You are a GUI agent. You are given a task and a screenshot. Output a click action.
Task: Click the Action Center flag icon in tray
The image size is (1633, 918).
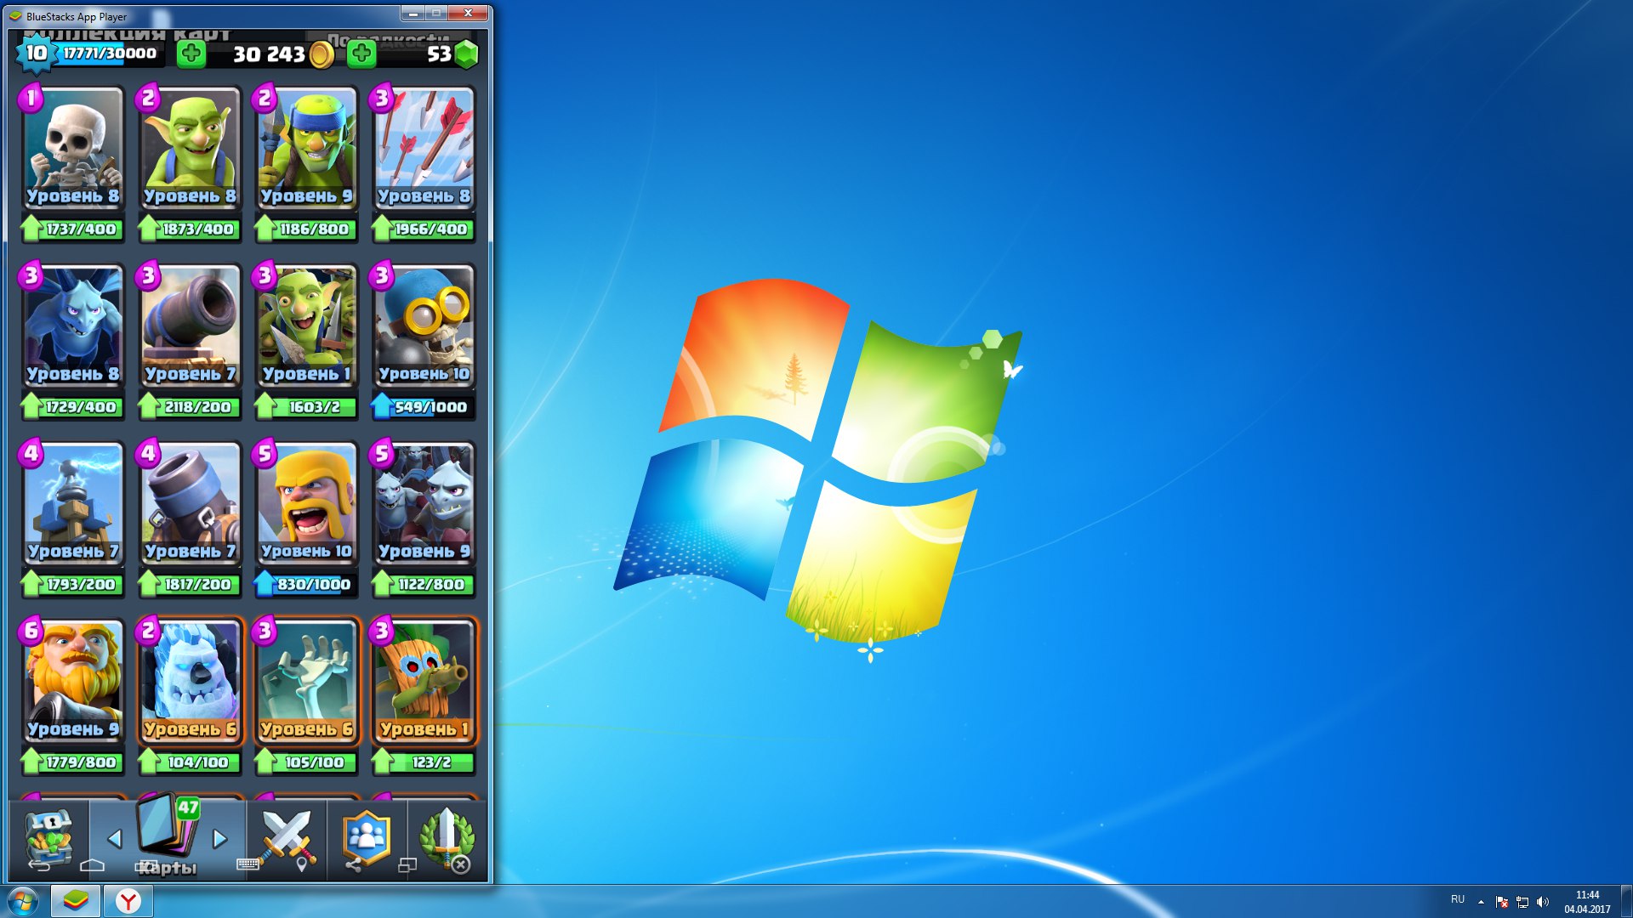[1502, 902]
